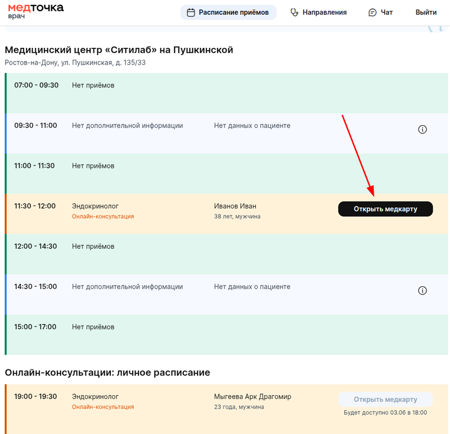The height and width of the screenshot is (434, 450).
Task: Click Эндокринолог in the 11:30 - 12:00 row
Action: (95, 206)
